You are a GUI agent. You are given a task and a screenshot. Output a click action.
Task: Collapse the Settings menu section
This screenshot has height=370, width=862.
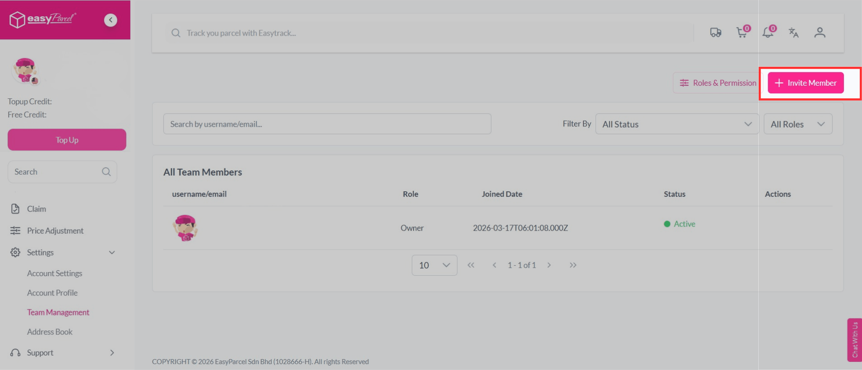coord(112,253)
